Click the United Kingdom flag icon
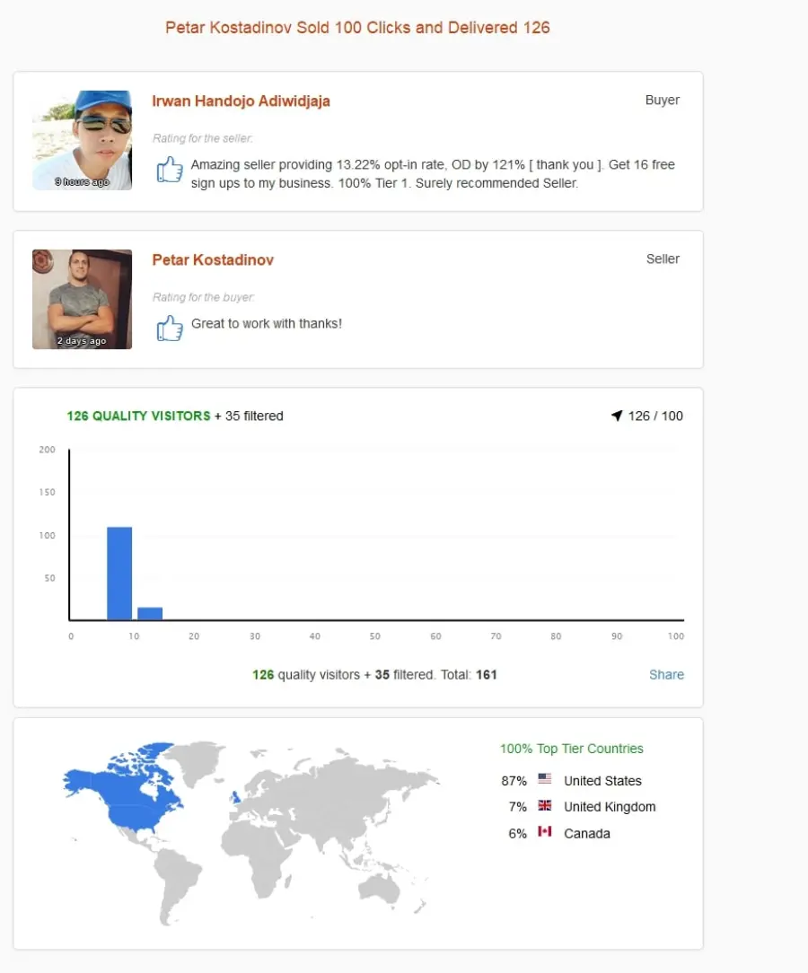Viewport: 808px width, 973px height. coord(544,805)
